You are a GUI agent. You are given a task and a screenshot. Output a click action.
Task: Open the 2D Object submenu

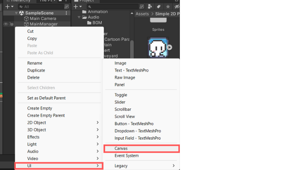tap(59, 123)
